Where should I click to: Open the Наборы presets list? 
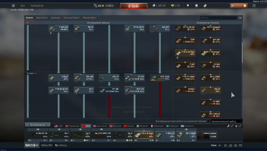coord(61,145)
